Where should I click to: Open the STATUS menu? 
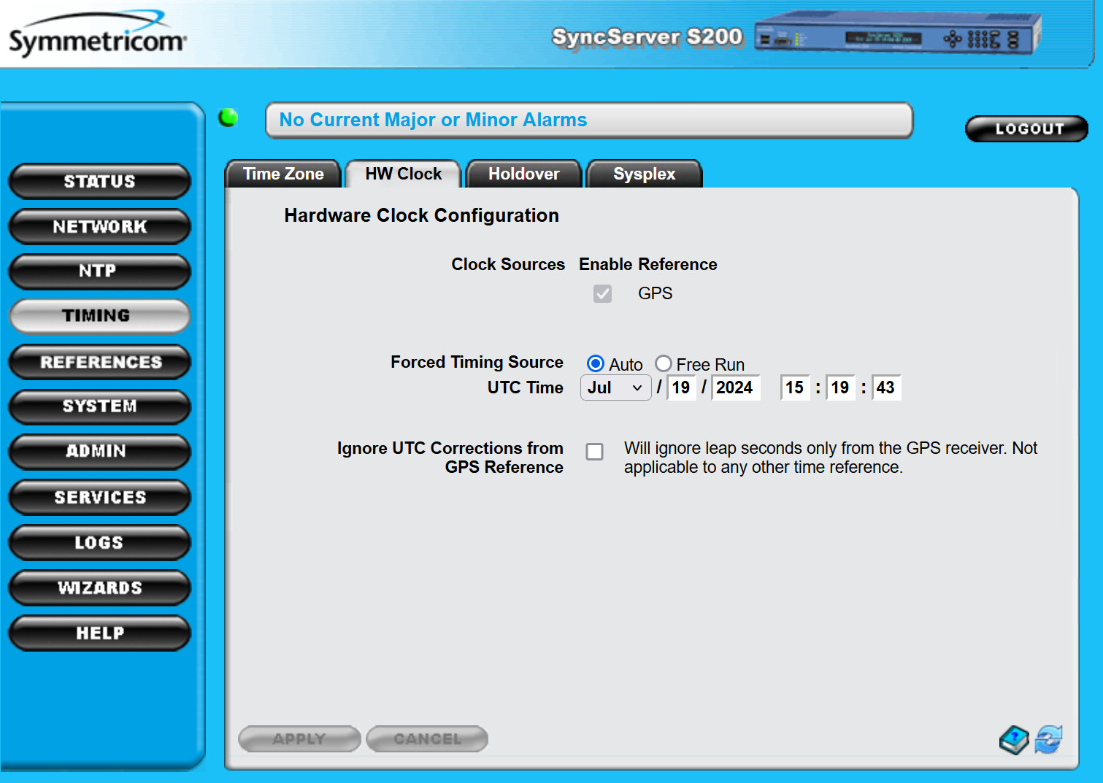tap(99, 181)
